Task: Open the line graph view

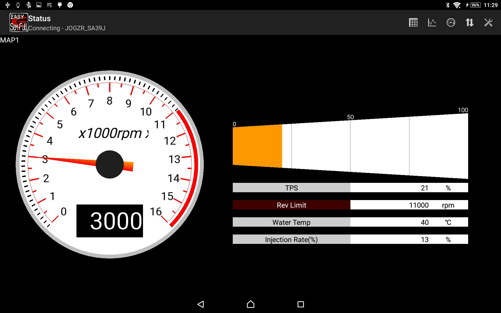Action: pos(432,22)
